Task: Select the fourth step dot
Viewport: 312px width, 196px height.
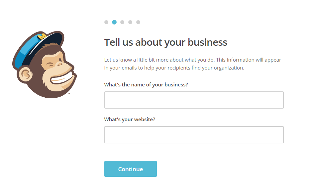Action: pyautogui.click(x=130, y=22)
